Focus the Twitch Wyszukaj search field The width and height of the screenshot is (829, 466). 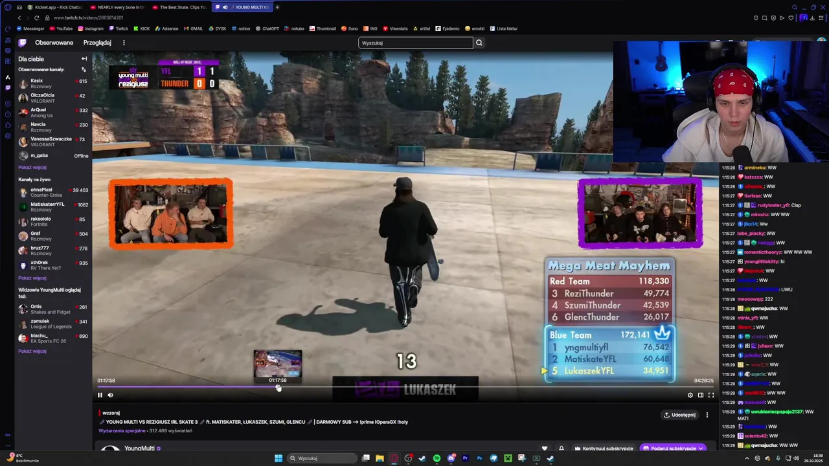[x=416, y=43]
